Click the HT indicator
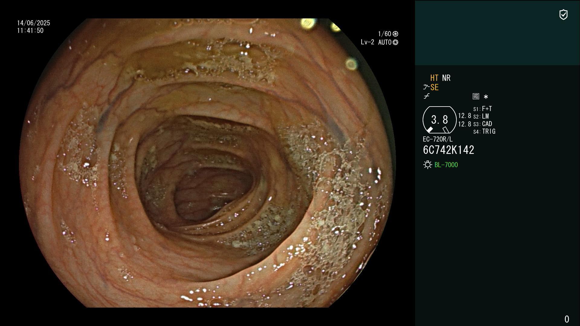Image resolution: width=580 pixels, height=326 pixels. (434, 78)
